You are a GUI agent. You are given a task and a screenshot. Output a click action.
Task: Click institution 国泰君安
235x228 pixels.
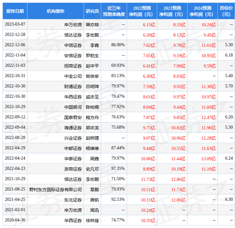pyautogui.click(x=73, y=117)
